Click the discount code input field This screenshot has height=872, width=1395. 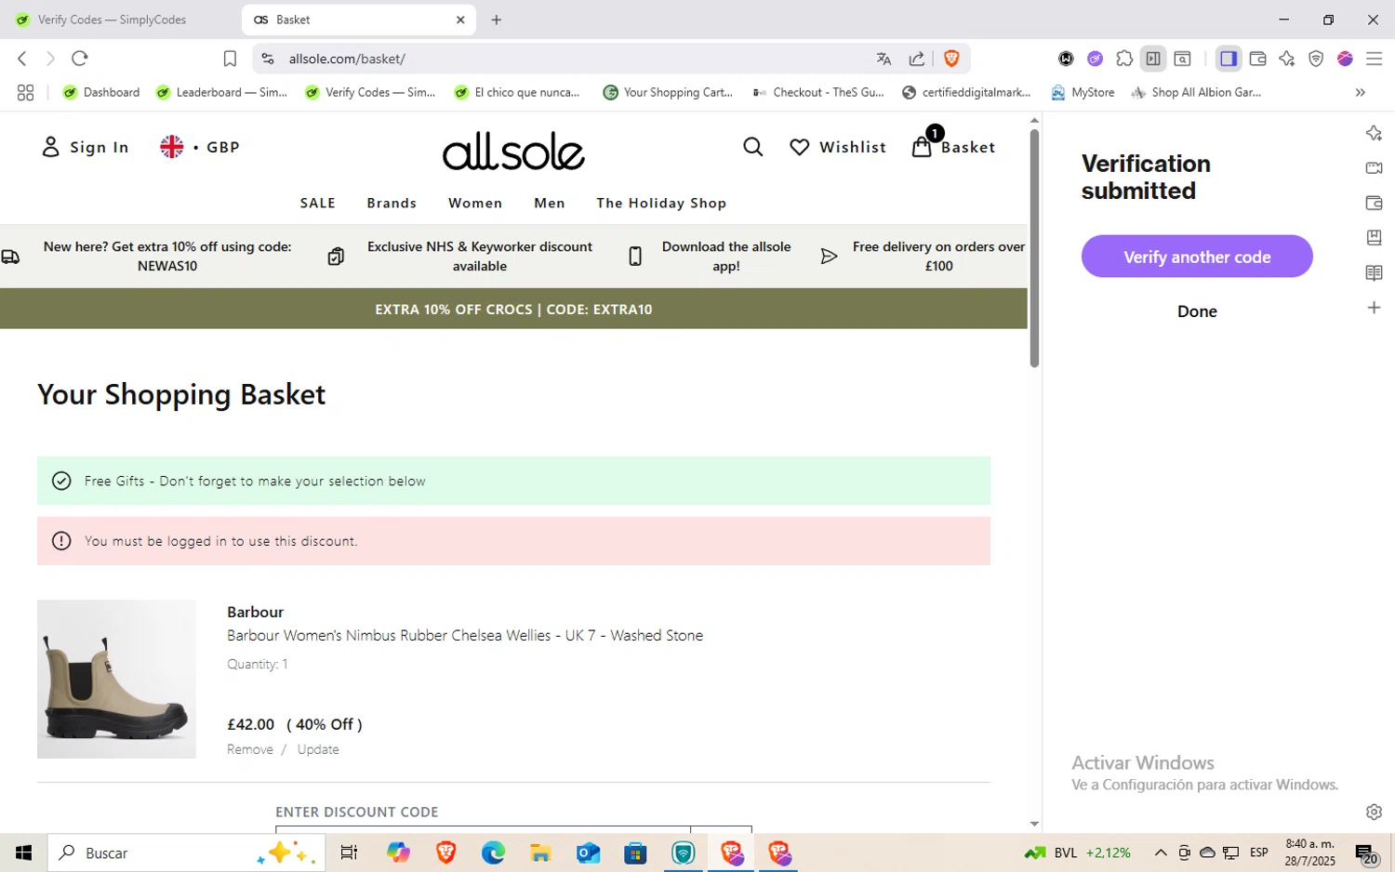pyautogui.click(x=483, y=827)
